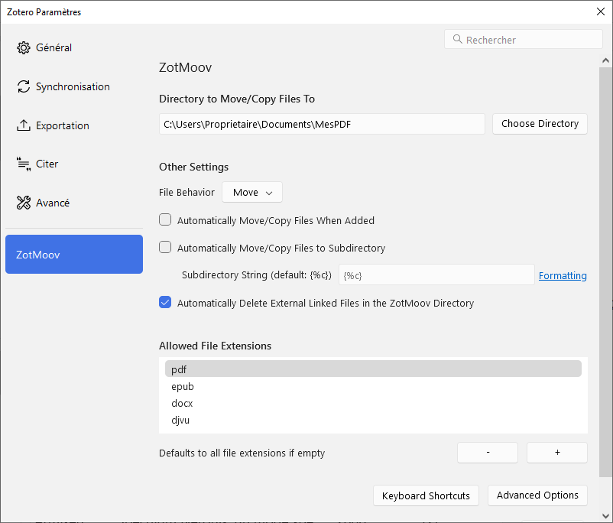The image size is (613, 523).
Task: Go to the Citer pane label
Action: 47,164
